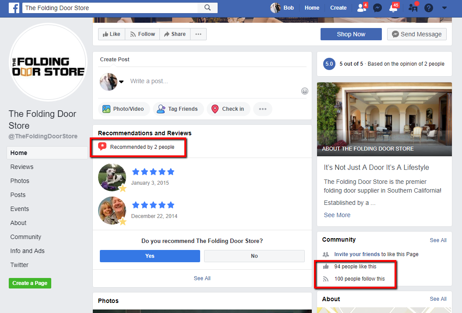Click the Follow button
The height and width of the screenshot is (313, 462).
(142, 34)
